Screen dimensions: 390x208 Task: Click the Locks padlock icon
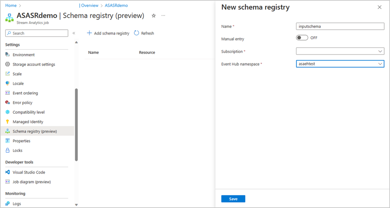click(8, 150)
